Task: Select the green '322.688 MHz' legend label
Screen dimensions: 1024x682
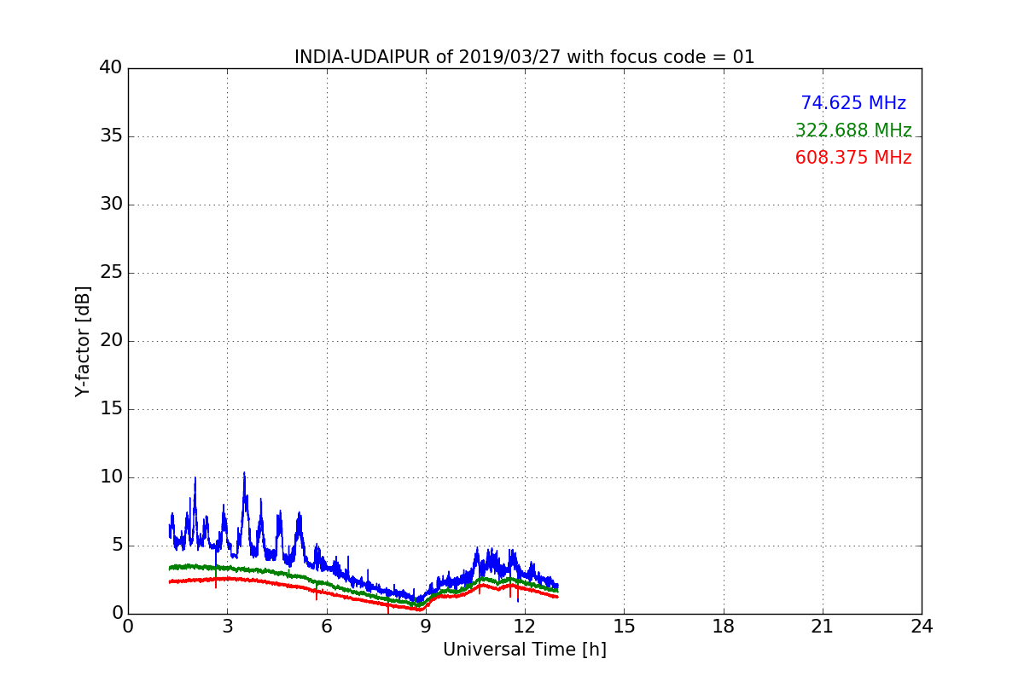Action: [853, 130]
